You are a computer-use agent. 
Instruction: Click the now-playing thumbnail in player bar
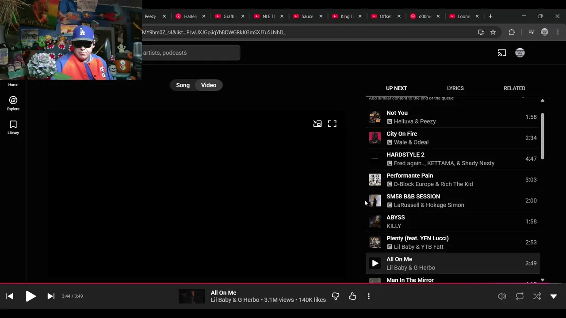point(191,296)
